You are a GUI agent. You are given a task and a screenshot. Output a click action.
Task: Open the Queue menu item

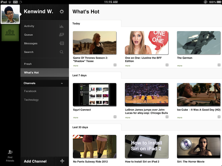pos(44,35)
